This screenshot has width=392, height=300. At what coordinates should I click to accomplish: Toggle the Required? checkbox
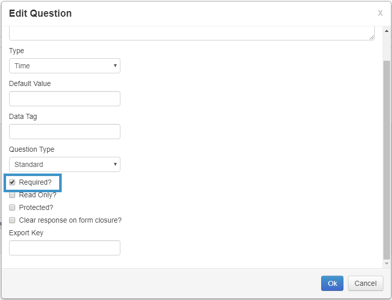coord(13,182)
